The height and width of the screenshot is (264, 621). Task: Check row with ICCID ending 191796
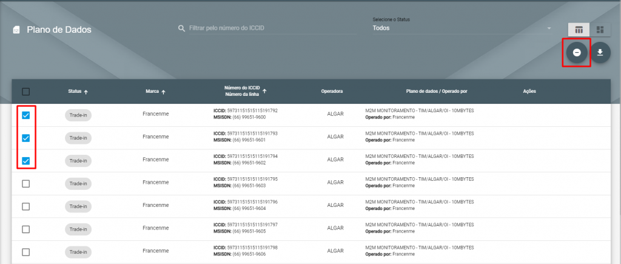point(25,206)
